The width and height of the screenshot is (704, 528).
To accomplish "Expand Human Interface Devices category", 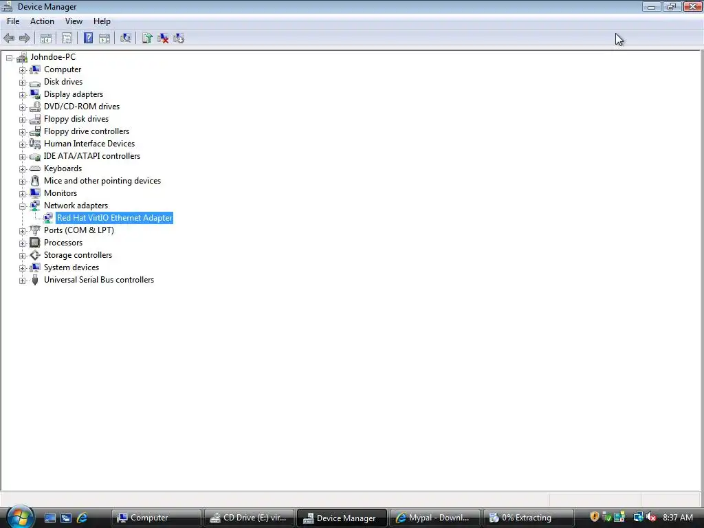I will [x=22, y=144].
